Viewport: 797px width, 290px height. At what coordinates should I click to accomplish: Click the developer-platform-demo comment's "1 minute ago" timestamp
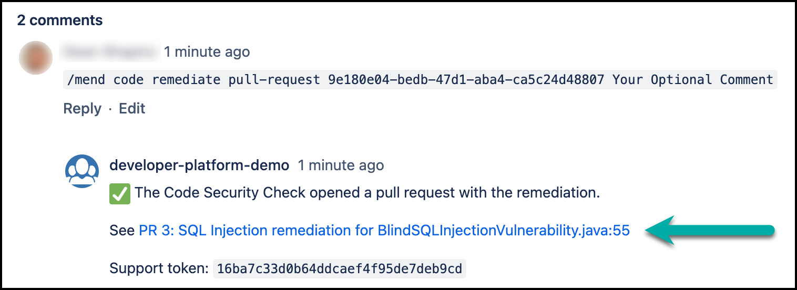[341, 165]
